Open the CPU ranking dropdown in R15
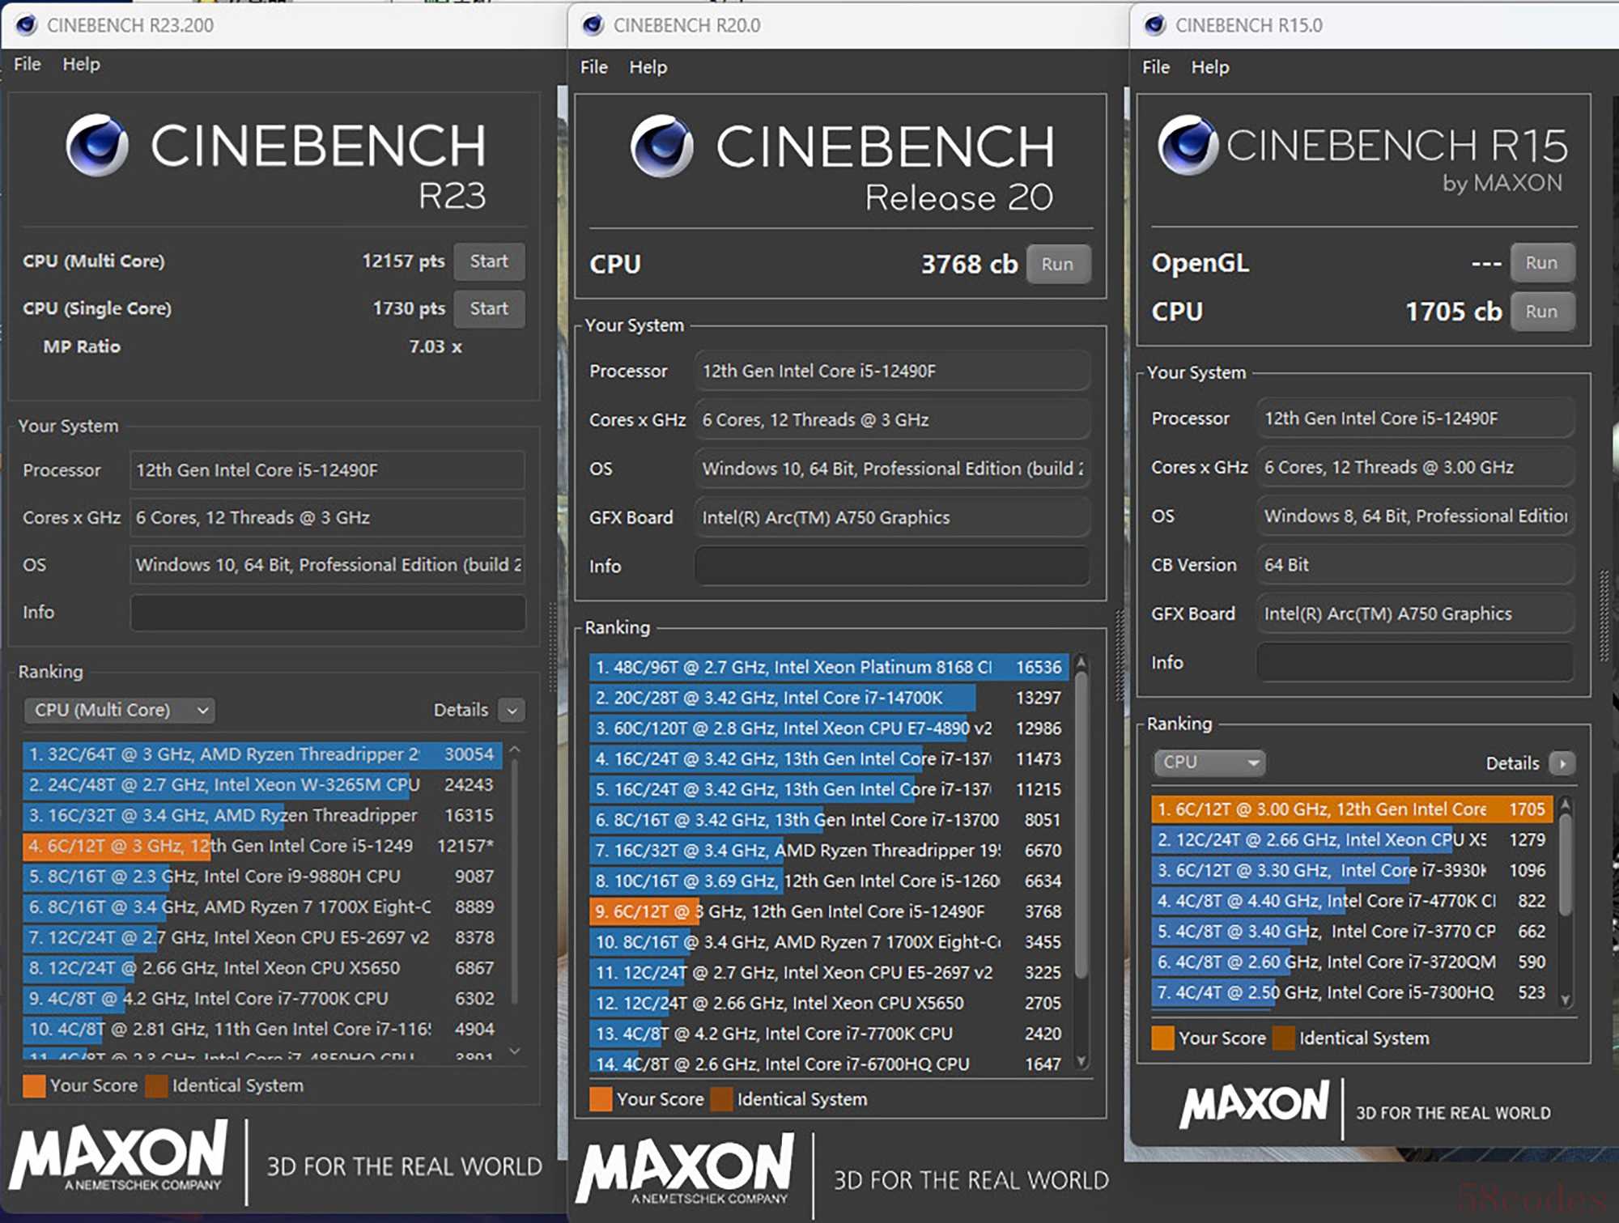The height and width of the screenshot is (1223, 1619). pos(1209,762)
